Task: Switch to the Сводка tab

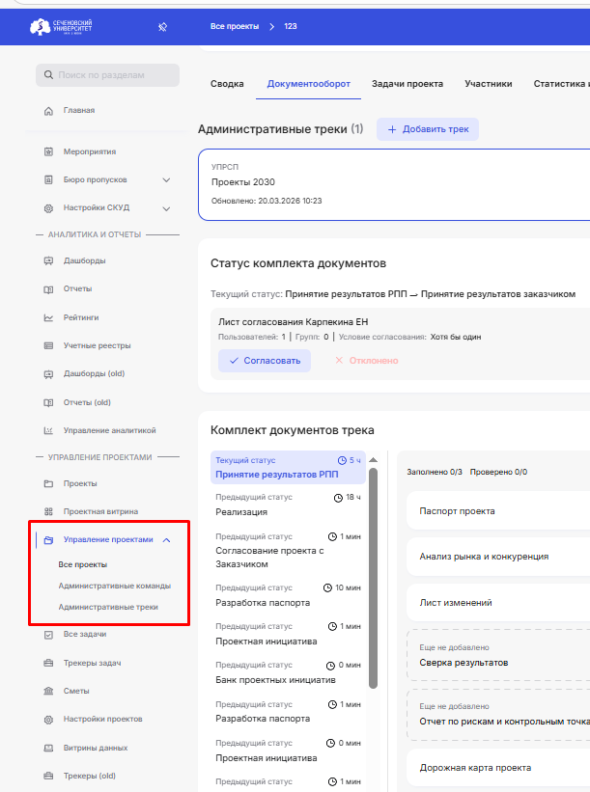Action: pyautogui.click(x=227, y=84)
